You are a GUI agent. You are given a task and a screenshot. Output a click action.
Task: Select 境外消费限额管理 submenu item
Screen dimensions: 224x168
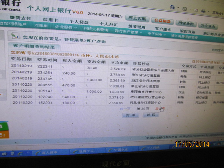click(184, 37)
